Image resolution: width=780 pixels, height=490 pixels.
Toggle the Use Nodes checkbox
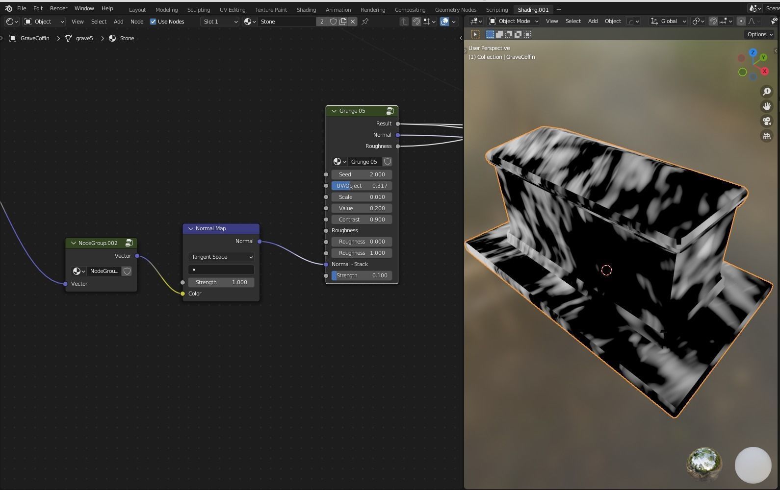point(153,22)
